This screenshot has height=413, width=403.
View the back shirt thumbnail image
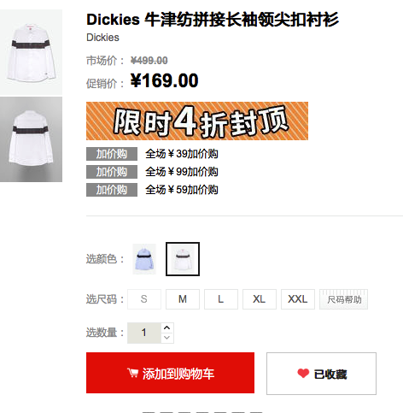[x=31, y=139]
